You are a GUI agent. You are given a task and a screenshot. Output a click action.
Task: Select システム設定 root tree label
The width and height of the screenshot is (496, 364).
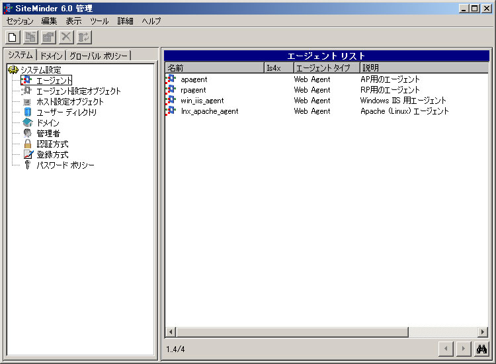(x=41, y=70)
